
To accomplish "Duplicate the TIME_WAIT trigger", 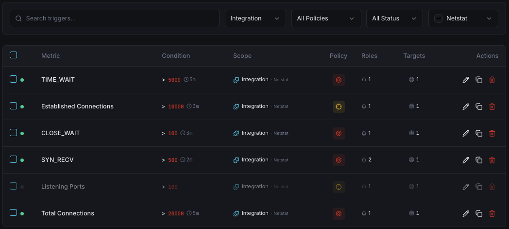I will click(479, 80).
